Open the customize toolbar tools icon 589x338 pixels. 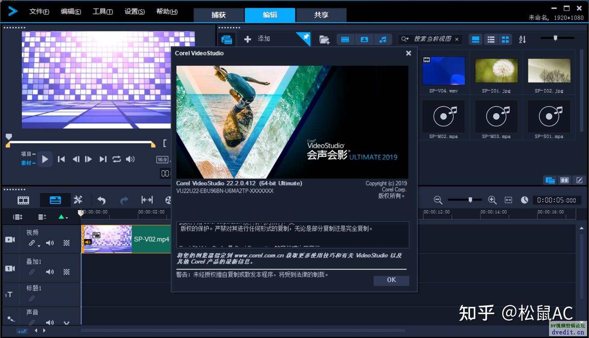pyautogui.click(x=78, y=200)
